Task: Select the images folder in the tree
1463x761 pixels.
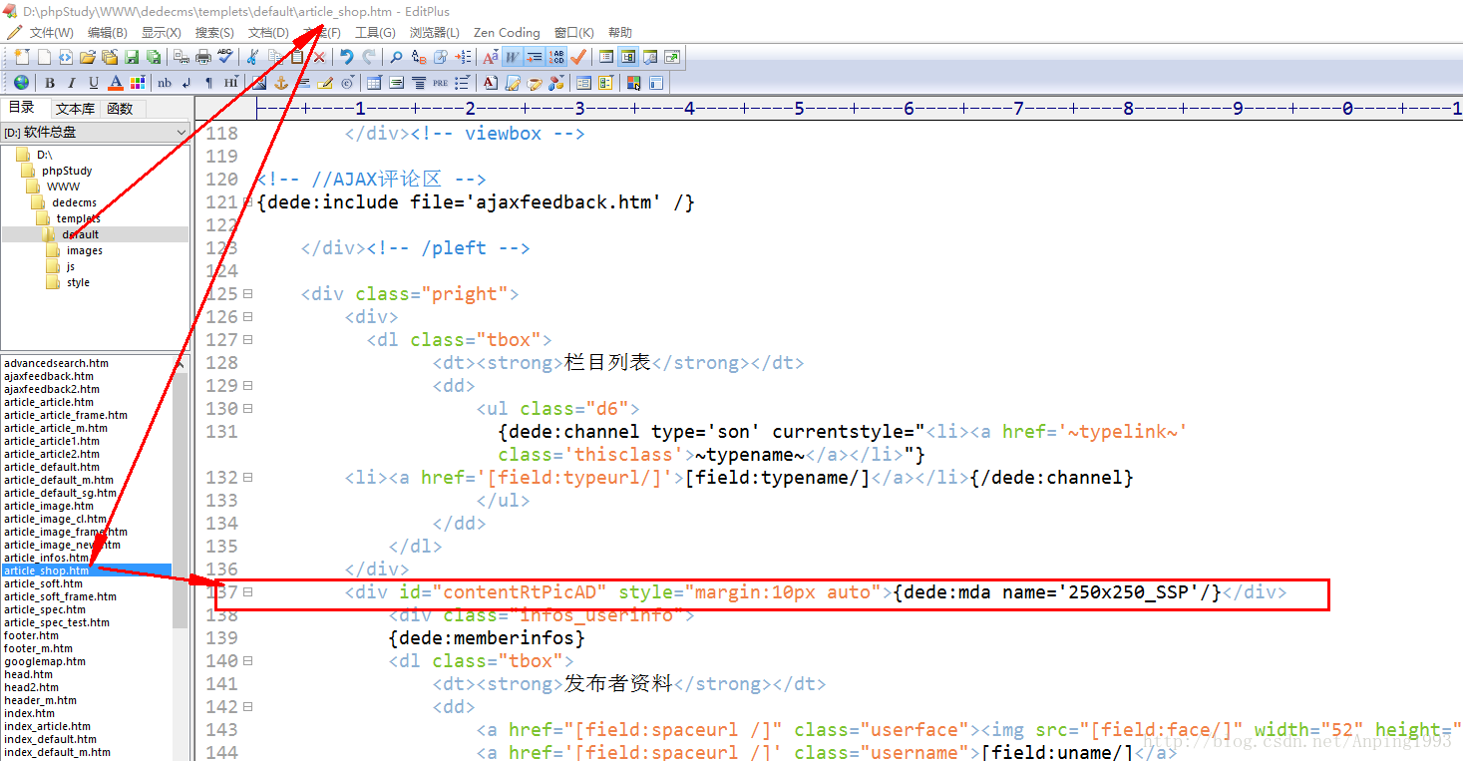Action: 85,250
